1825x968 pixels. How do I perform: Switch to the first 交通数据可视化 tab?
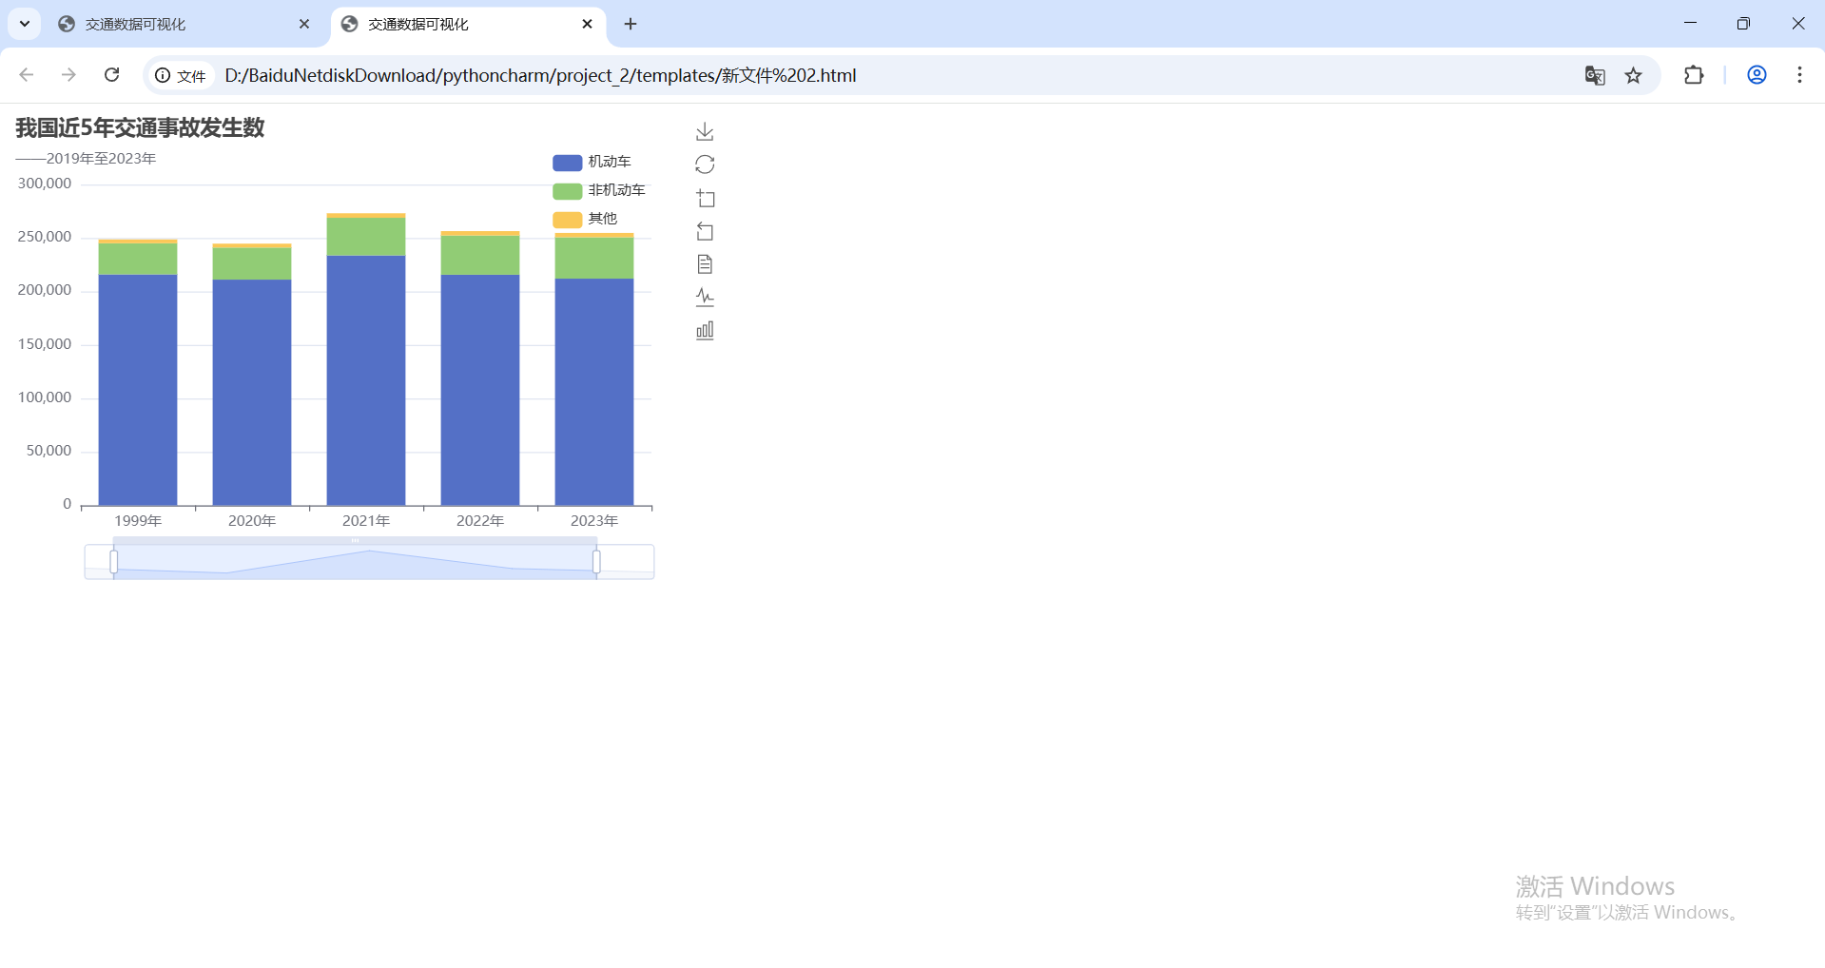pos(185,24)
